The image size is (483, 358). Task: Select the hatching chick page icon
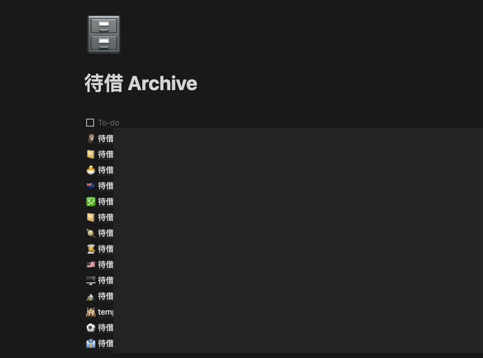coord(91,170)
